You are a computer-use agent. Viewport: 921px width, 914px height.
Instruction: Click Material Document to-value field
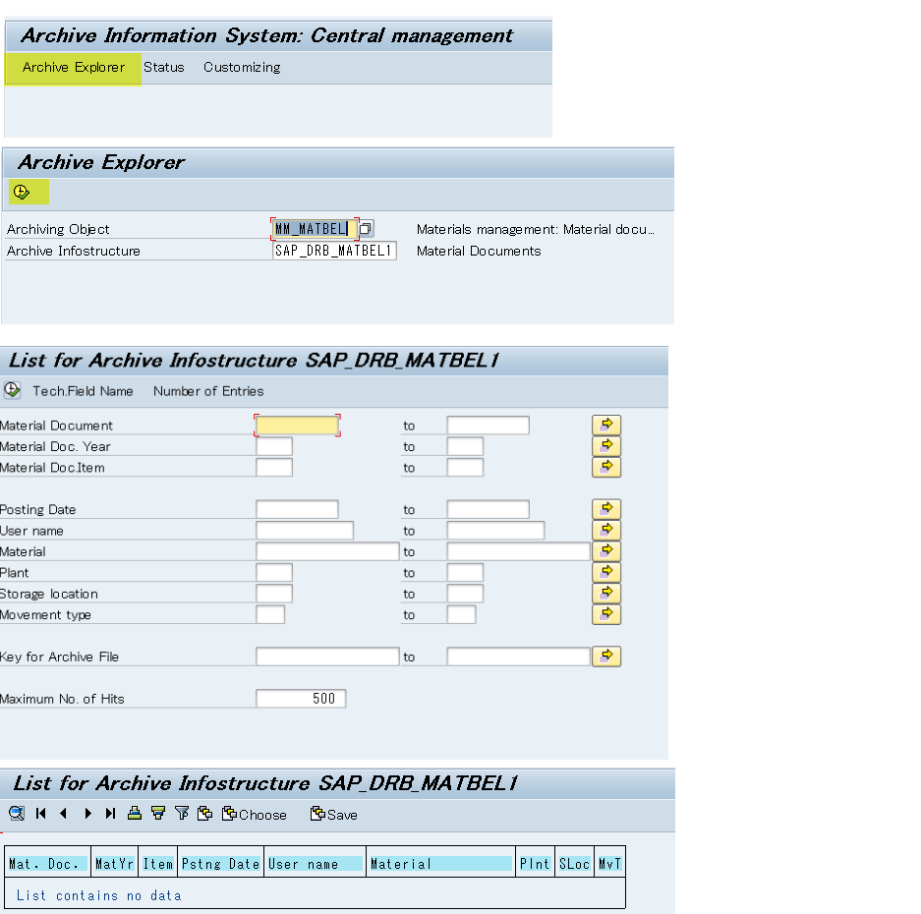pos(489,426)
